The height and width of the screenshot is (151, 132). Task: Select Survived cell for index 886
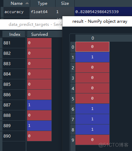(x=39, y=95)
